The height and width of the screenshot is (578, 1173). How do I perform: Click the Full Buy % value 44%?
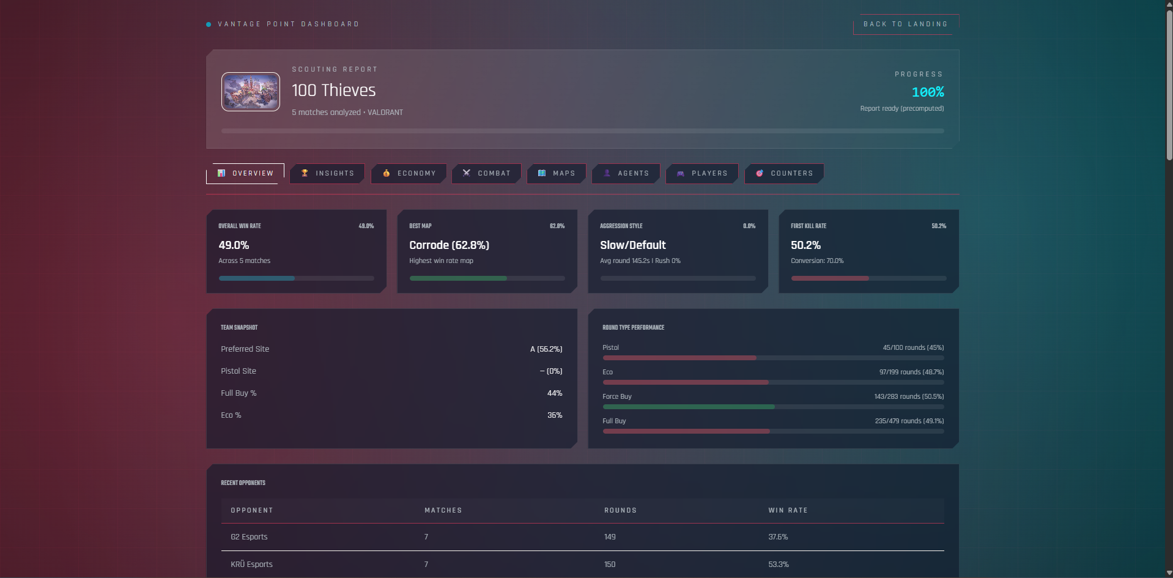click(x=555, y=393)
